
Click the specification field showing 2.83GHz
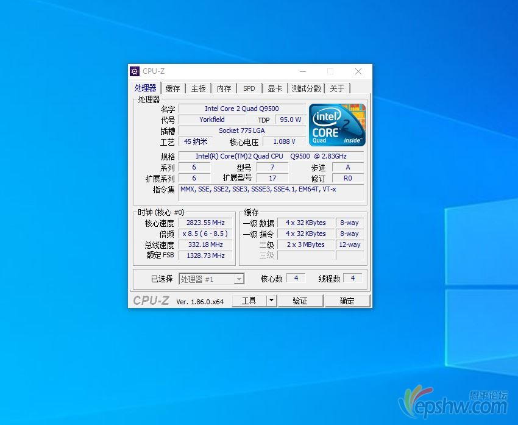click(271, 156)
